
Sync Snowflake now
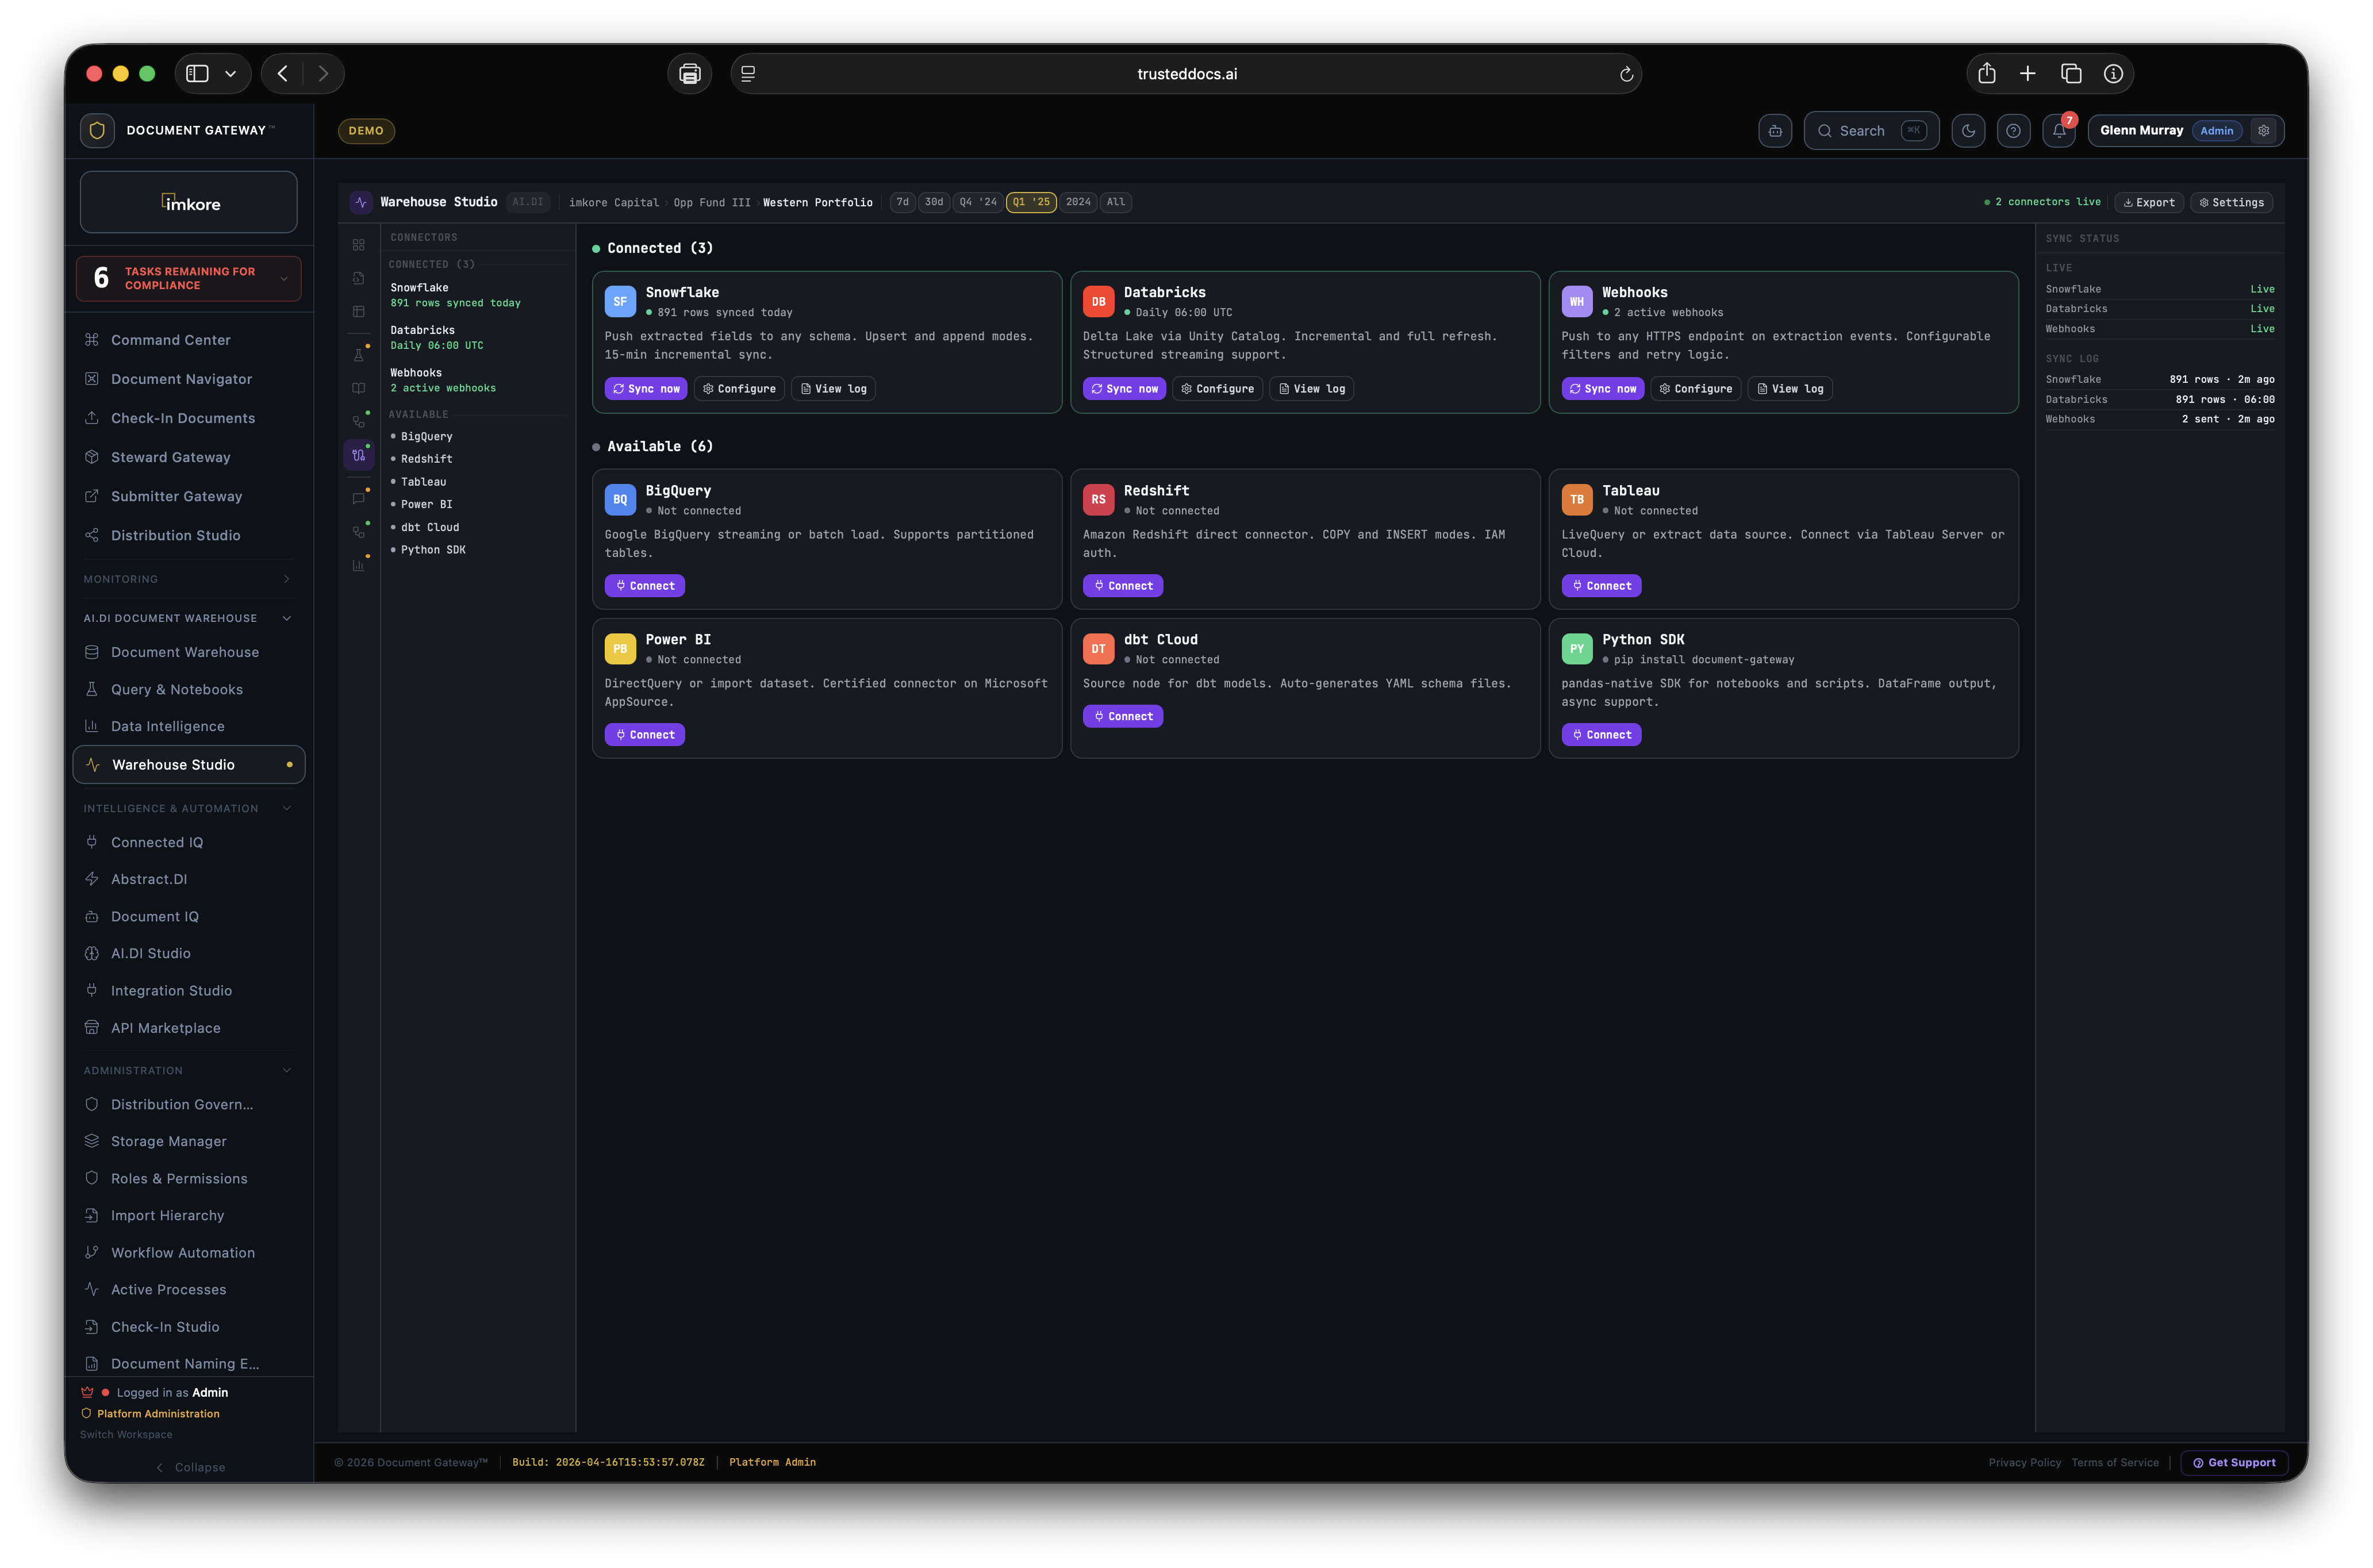(646, 388)
